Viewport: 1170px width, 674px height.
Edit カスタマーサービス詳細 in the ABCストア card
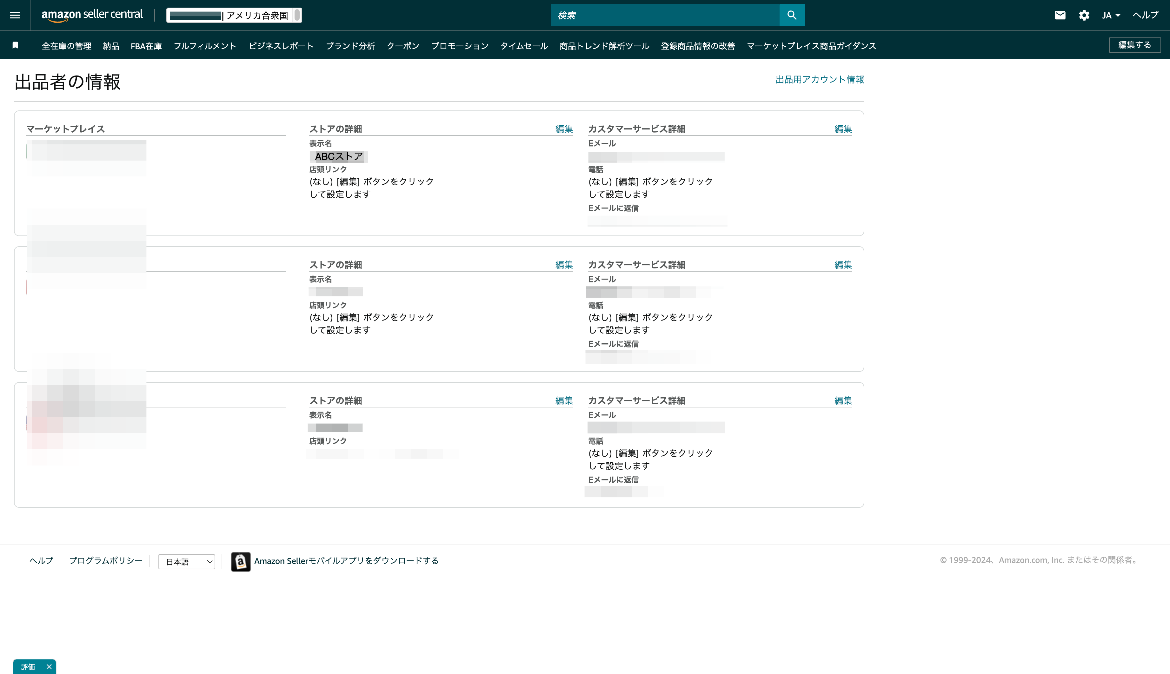click(x=843, y=129)
